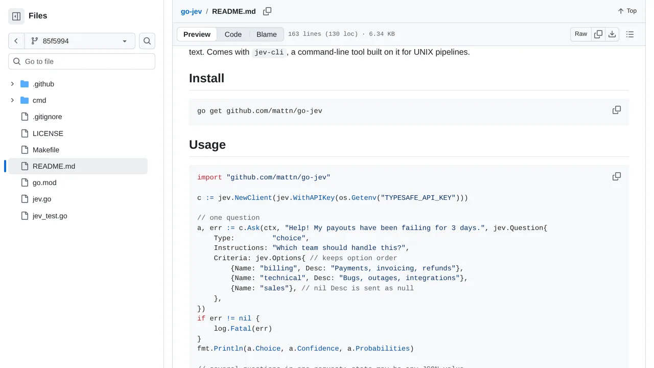Image resolution: width=654 pixels, height=368 pixels.
Task: Copy the go get install command
Action: click(x=617, y=110)
